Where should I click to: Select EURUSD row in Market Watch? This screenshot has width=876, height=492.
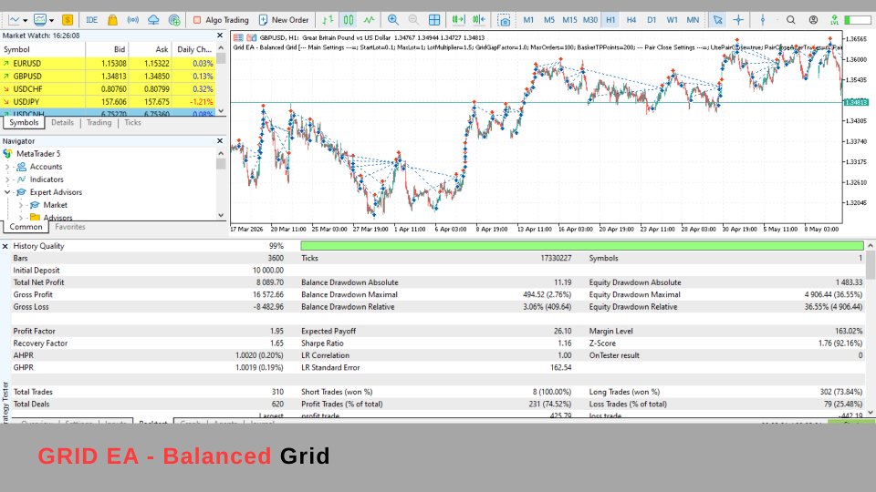(108, 64)
